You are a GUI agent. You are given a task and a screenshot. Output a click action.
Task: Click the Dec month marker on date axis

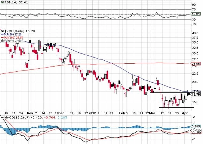point(61,113)
